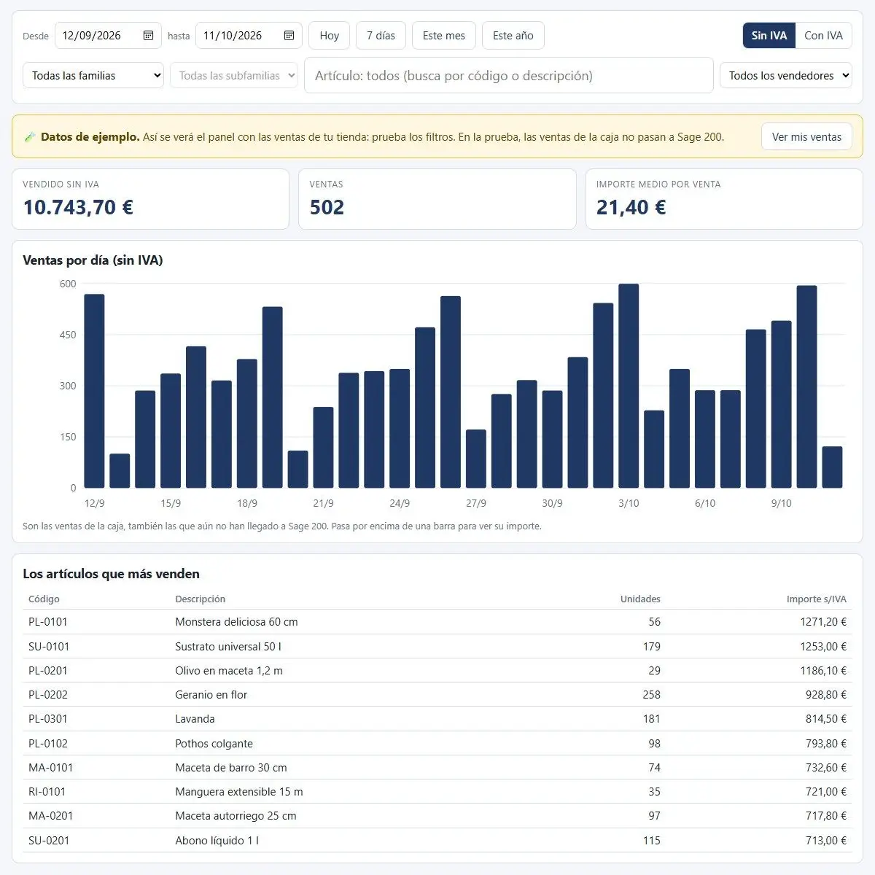Click Sustrato universal 50 l description
875x875 pixels.
point(228,646)
